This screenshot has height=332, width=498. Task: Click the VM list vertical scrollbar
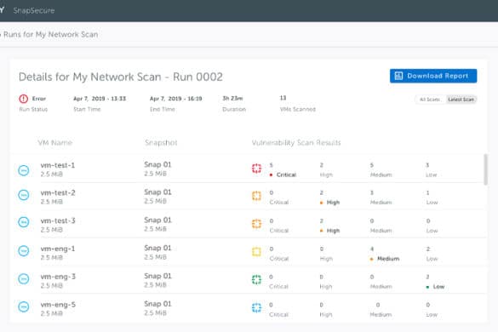[485, 169]
